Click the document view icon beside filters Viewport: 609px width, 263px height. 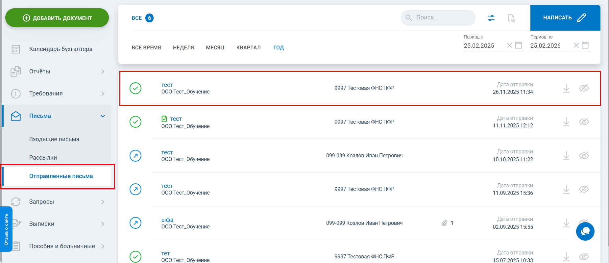click(x=511, y=18)
